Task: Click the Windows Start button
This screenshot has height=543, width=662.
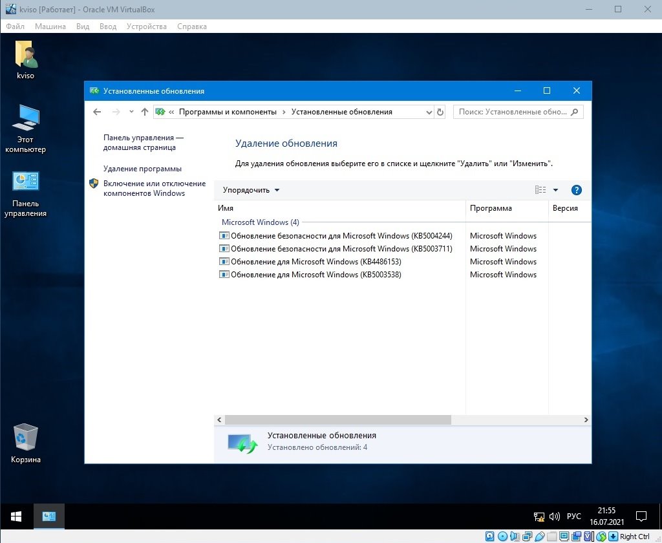Action: pyautogui.click(x=16, y=516)
